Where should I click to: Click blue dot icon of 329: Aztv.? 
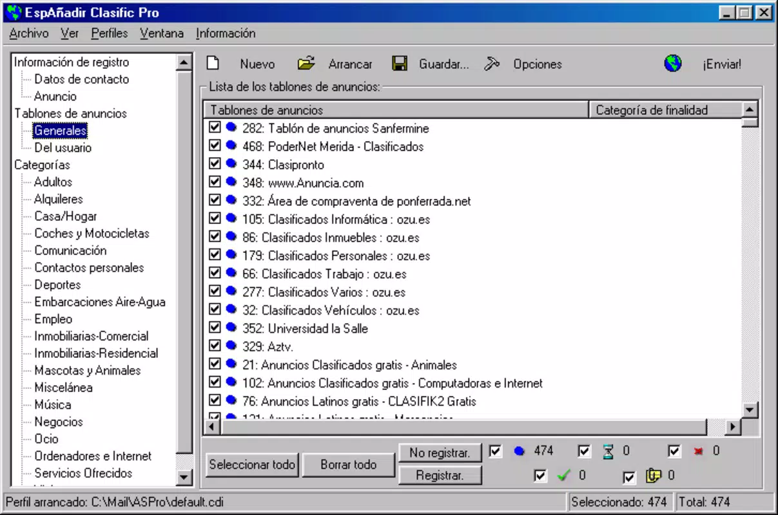click(231, 346)
